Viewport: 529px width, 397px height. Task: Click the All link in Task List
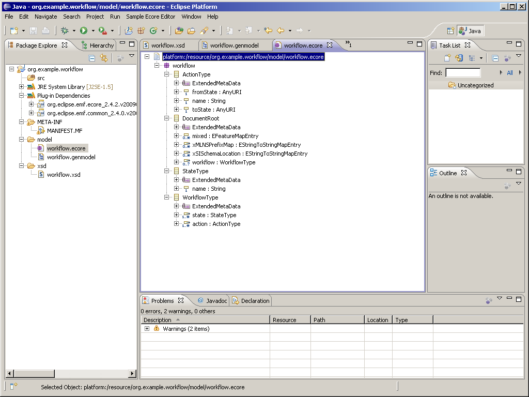coord(510,73)
